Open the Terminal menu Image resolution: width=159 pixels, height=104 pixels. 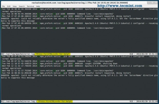pos(31,6)
